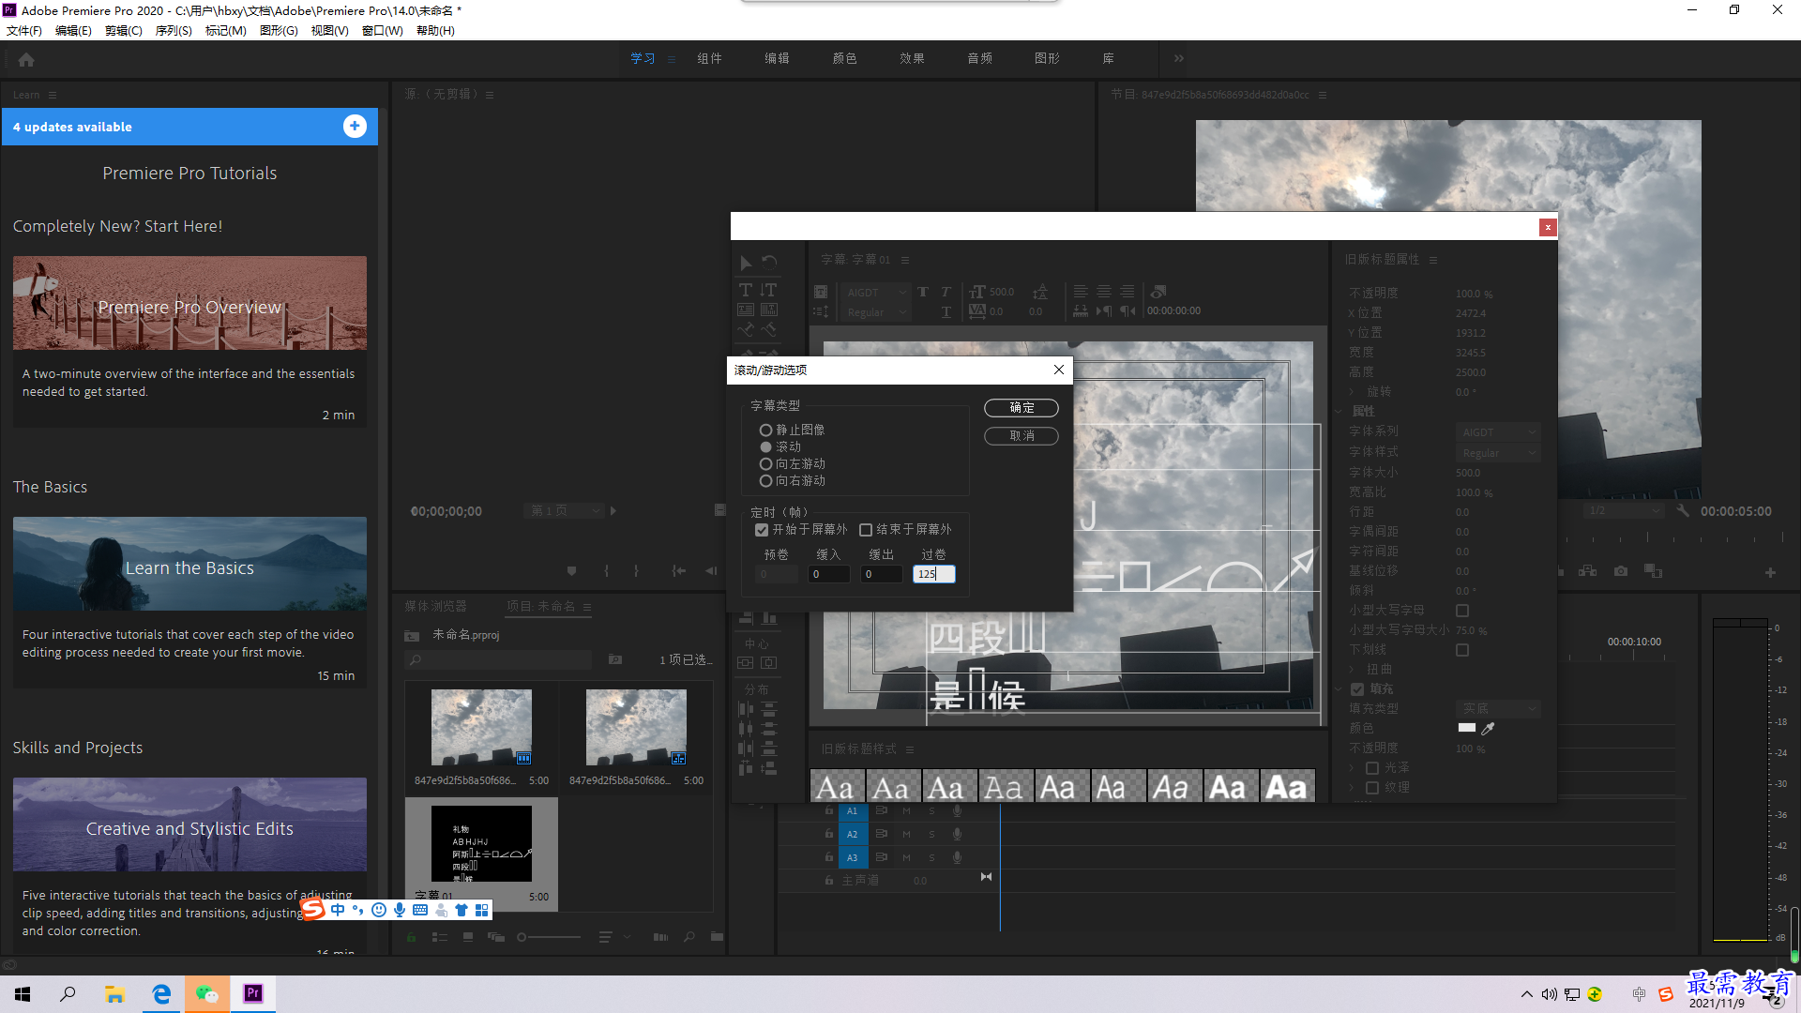Select the Vertical Area Type tool
This screenshot has height=1013, width=1801.
pos(768,310)
